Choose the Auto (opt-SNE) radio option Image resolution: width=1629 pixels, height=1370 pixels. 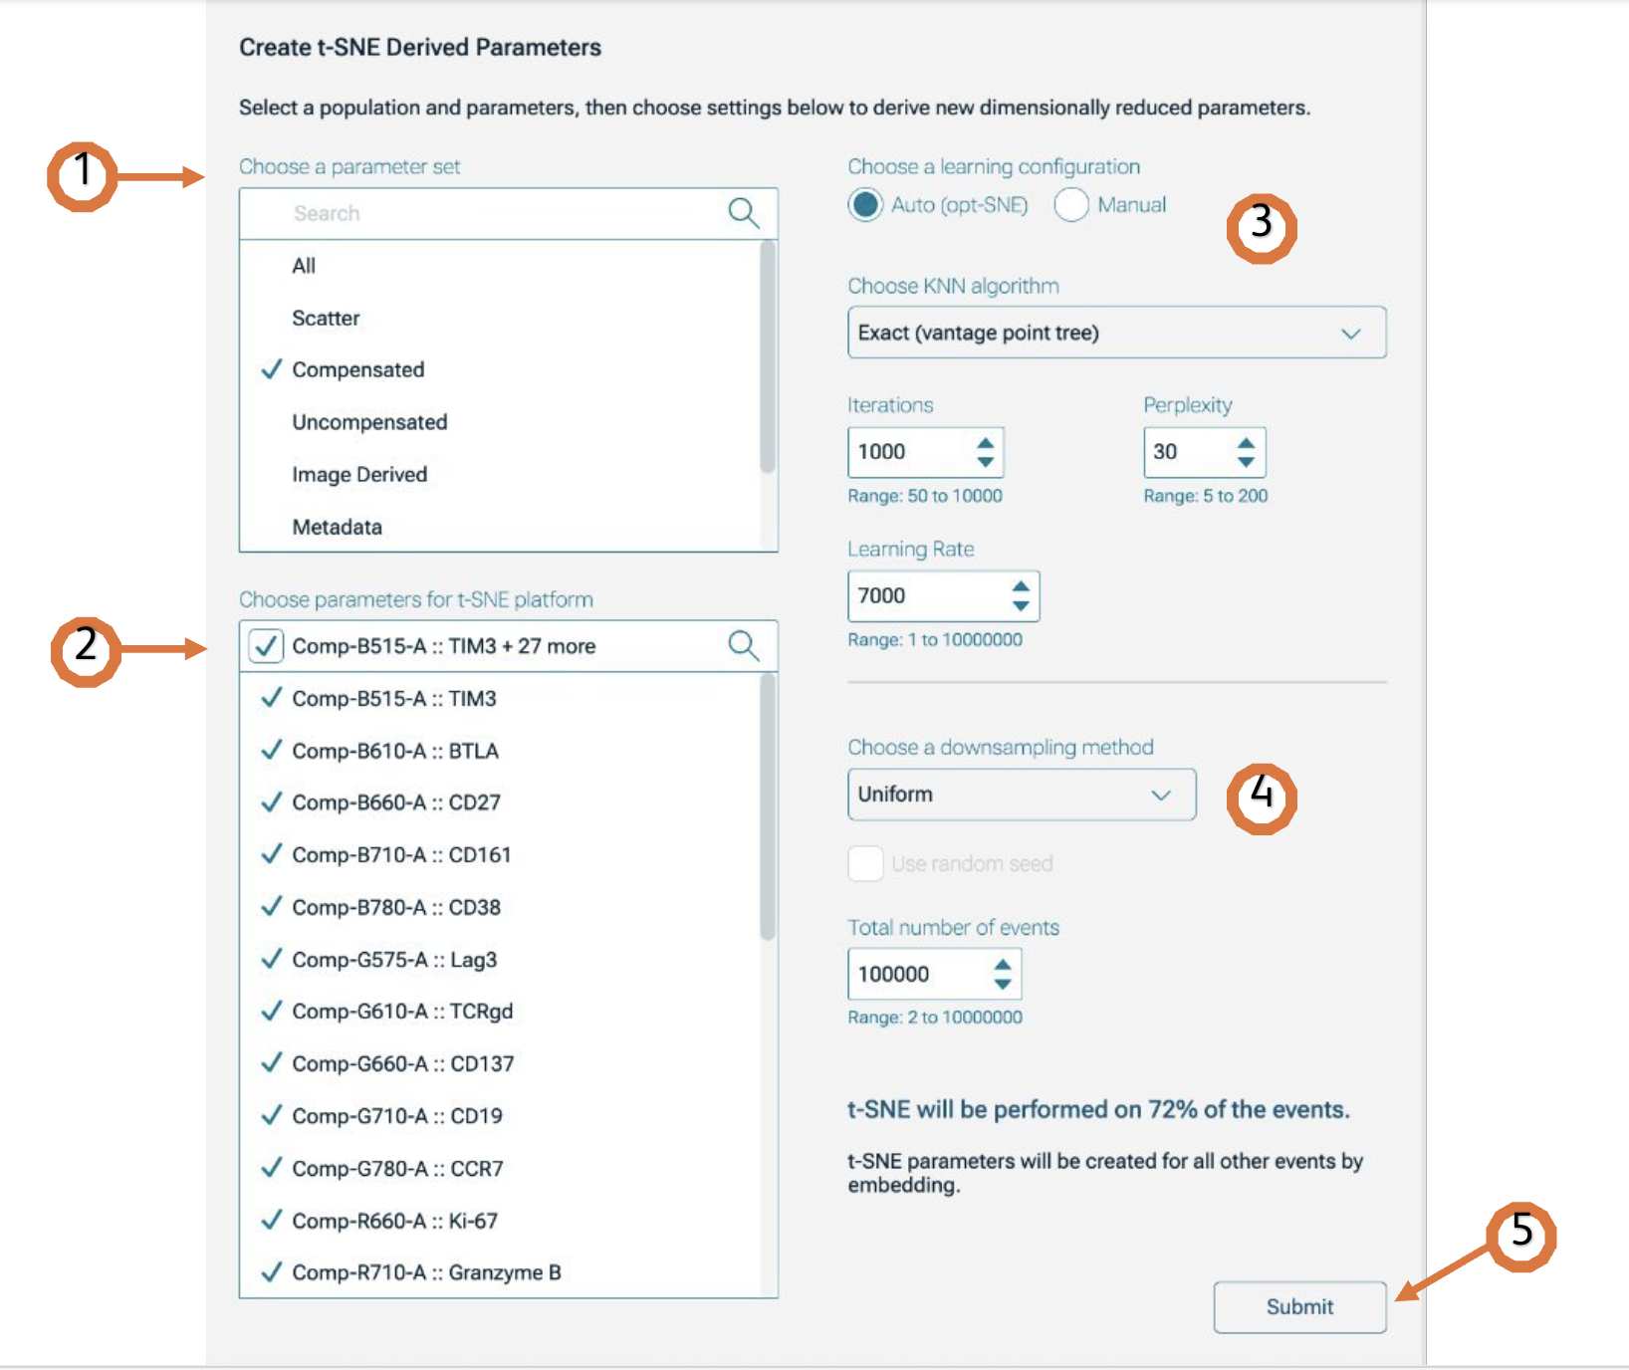pyautogui.click(x=865, y=205)
